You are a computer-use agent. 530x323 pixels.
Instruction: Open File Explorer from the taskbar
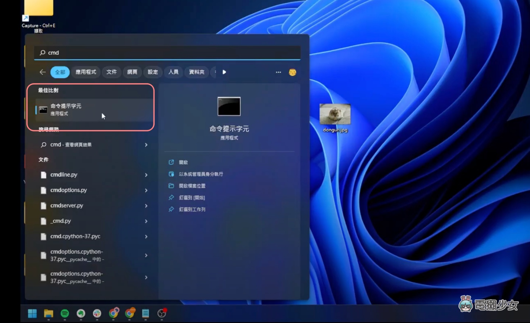(x=49, y=313)
